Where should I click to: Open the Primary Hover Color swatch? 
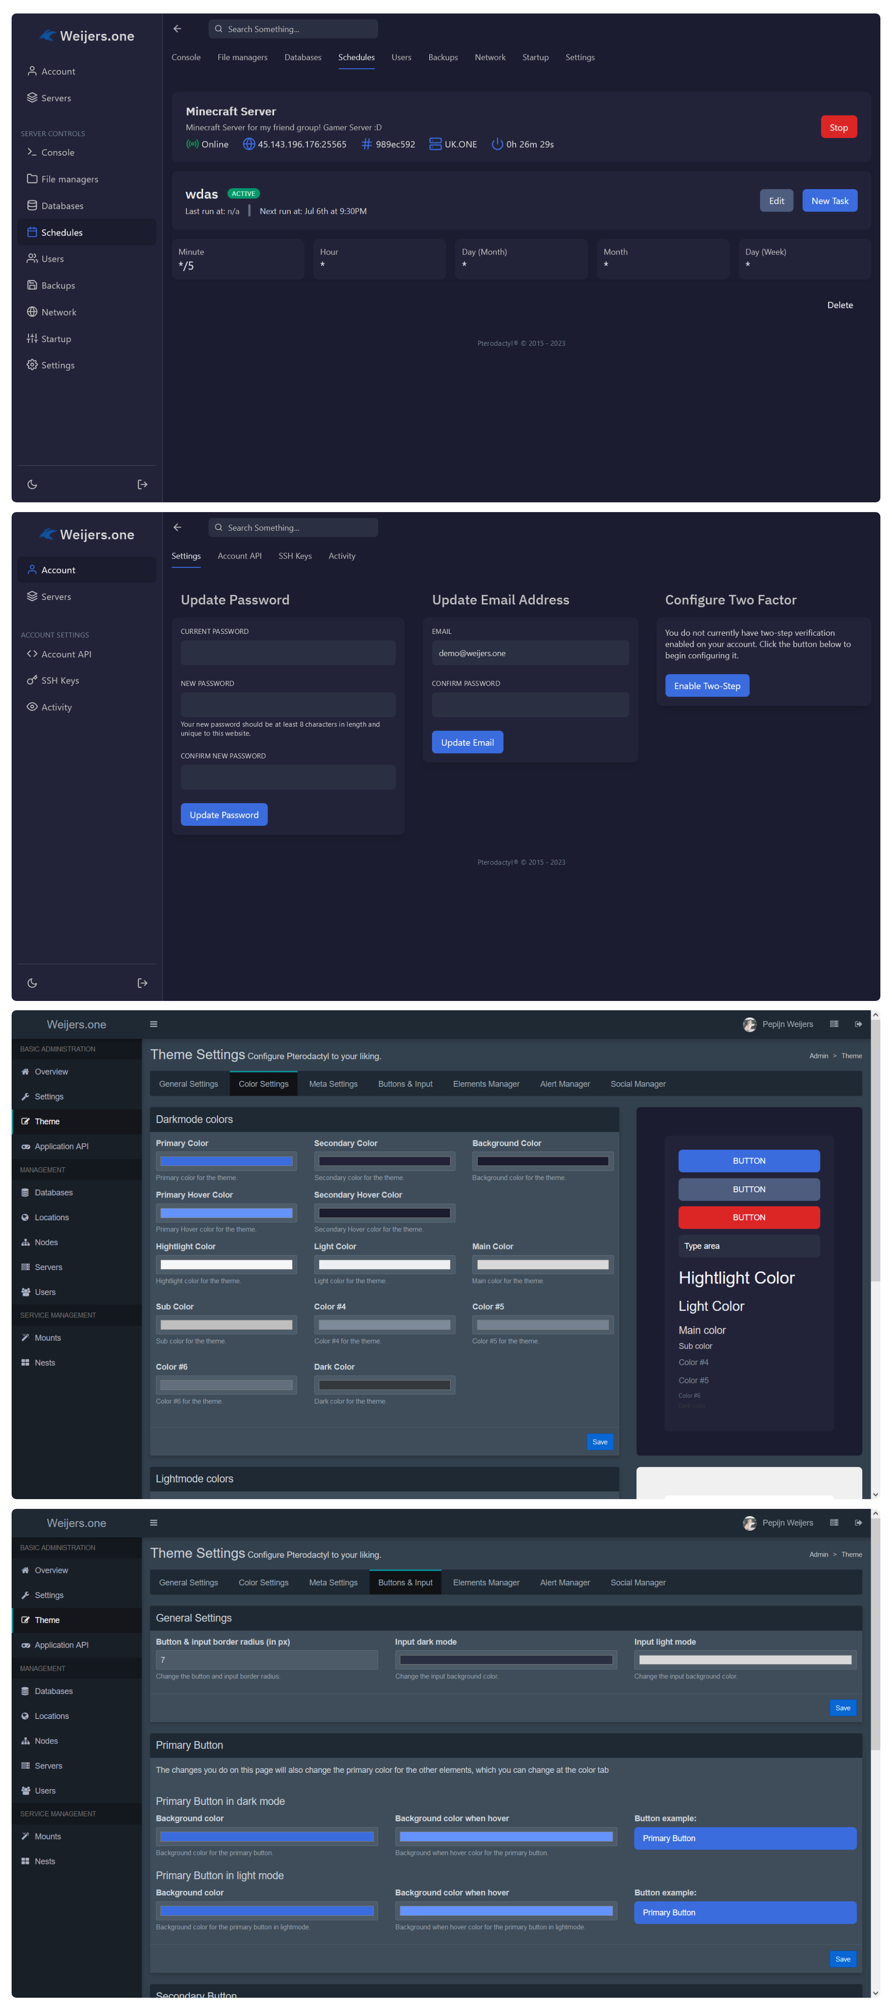point(226,1212)
